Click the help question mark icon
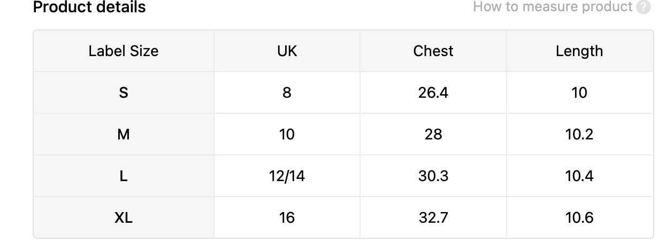The image size is (658, 250). pyautogui.click(x=644, y=7)
